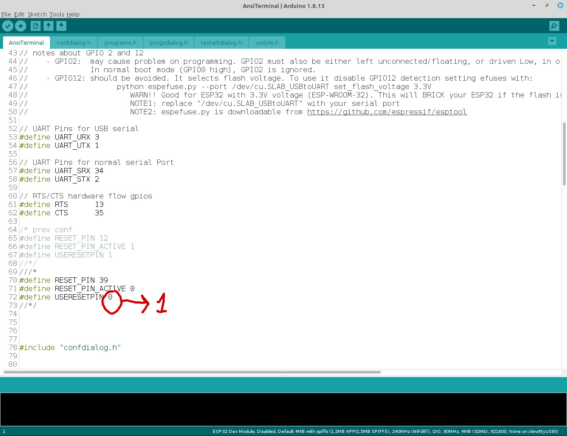Click the '#define RESET_PIN 39' line
Screen dimensions: 567x436
click(64, 280)
